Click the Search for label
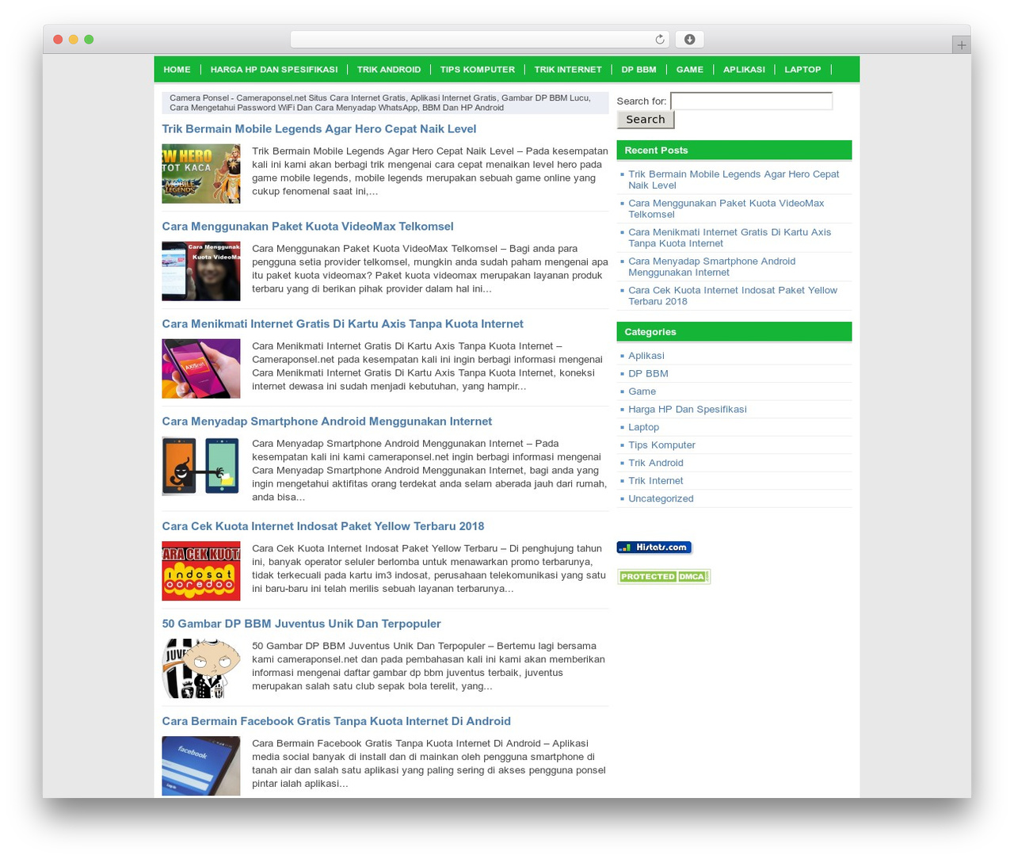Screen dimensions: 1014x859 [642, 101]
